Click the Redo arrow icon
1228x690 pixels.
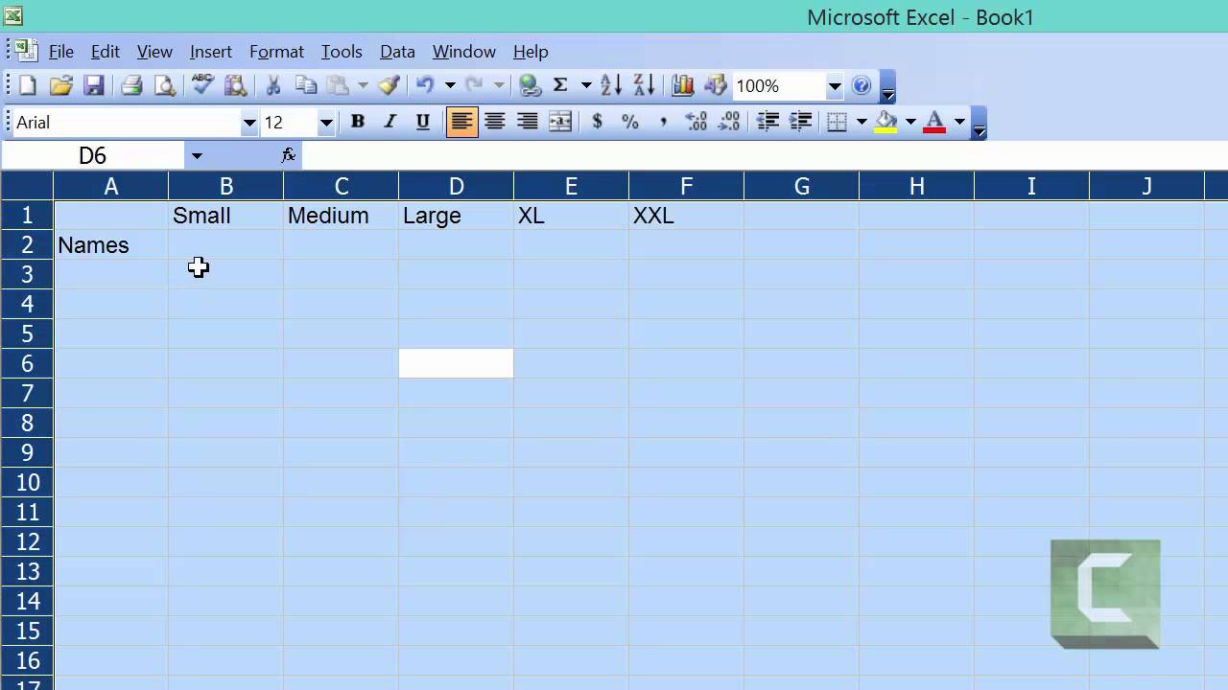(x=475, y=86)
